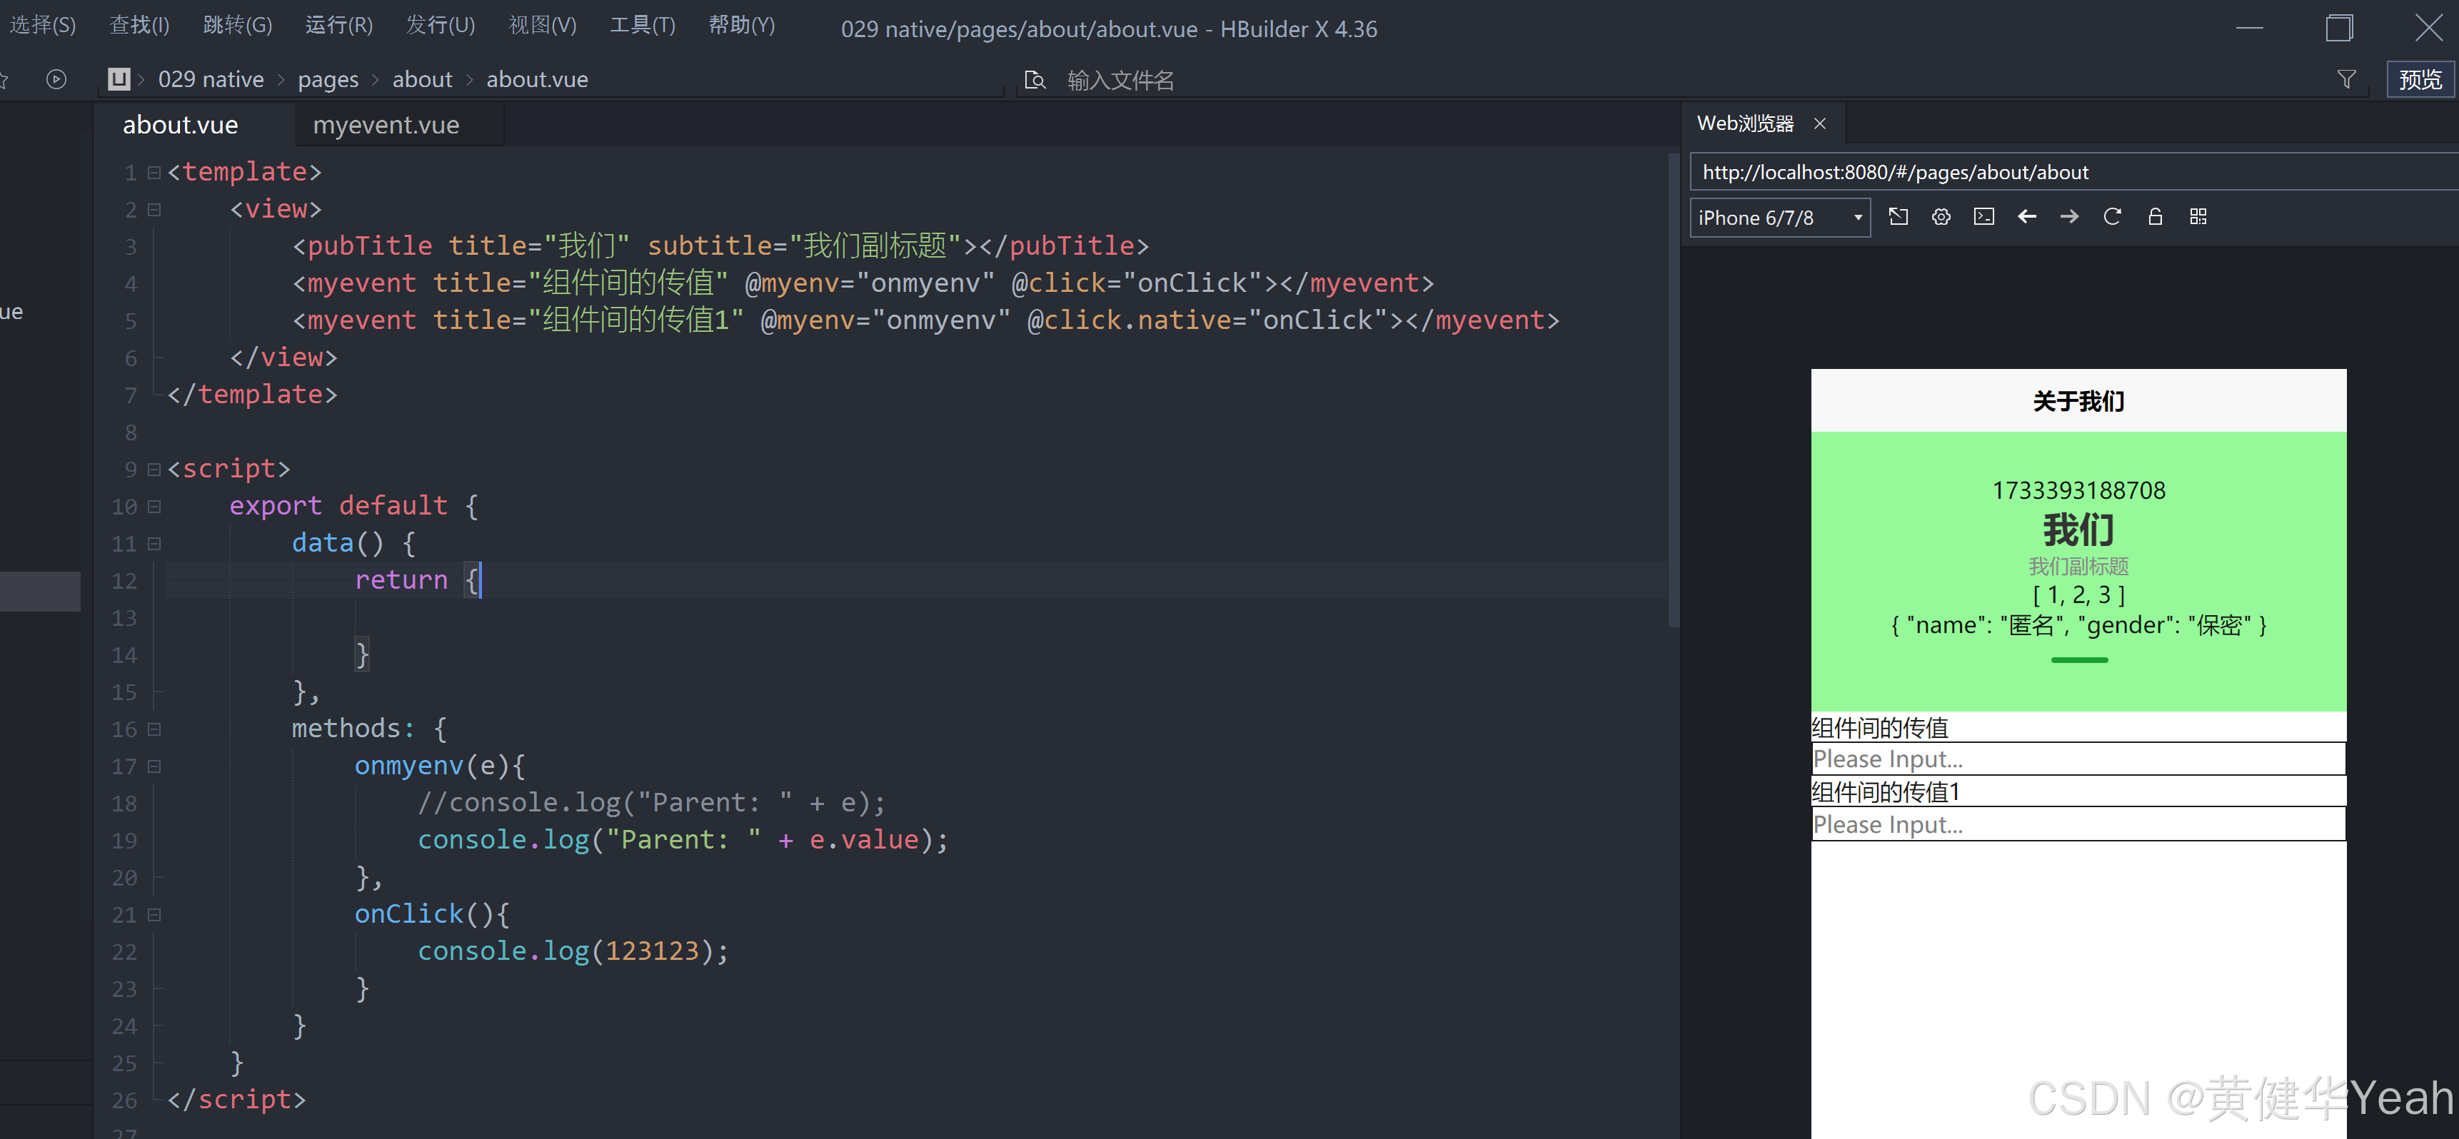The height and width of the screenshot is (1139, 2459).
Task: Click the browser URL address field
Action: click(2073, 173)
